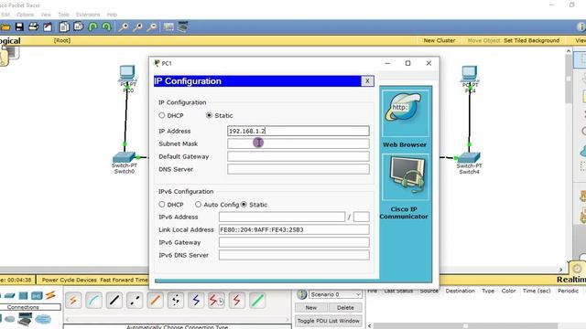Select the Serial DCE cable with clock
586x329 pixels.
click(x=216, y=301)
